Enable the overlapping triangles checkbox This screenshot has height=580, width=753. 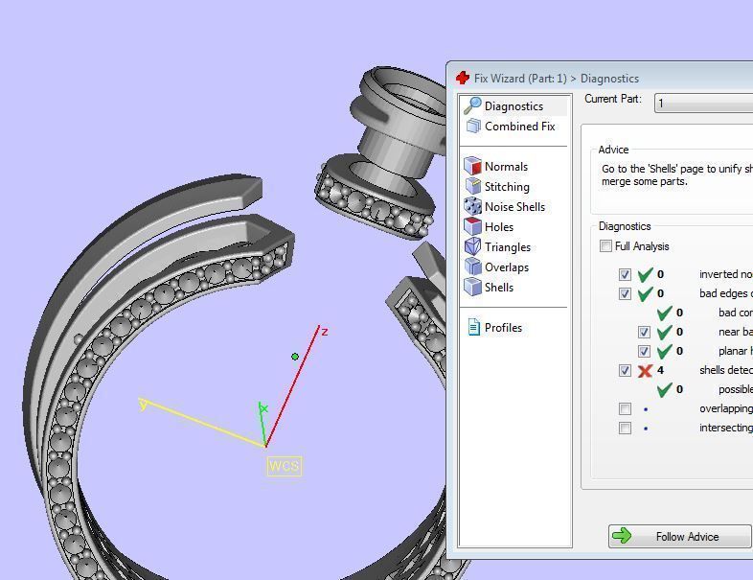coord(625,409)
